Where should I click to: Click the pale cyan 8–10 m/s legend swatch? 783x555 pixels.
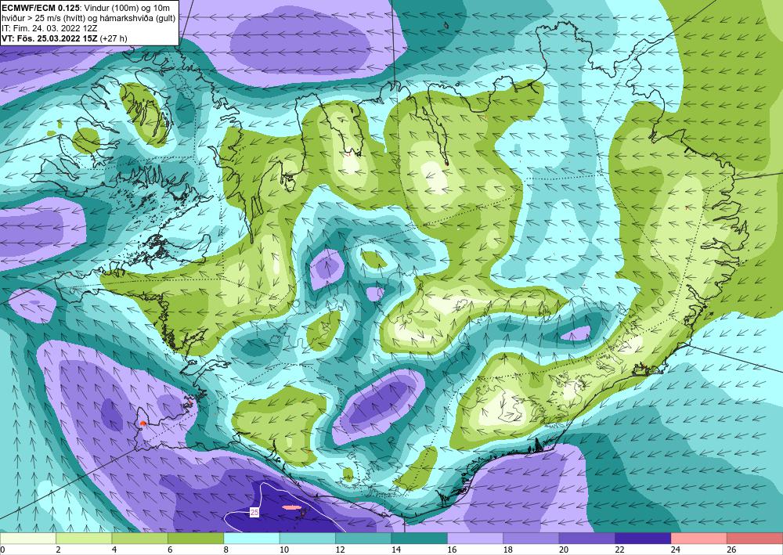pos(251,539)
